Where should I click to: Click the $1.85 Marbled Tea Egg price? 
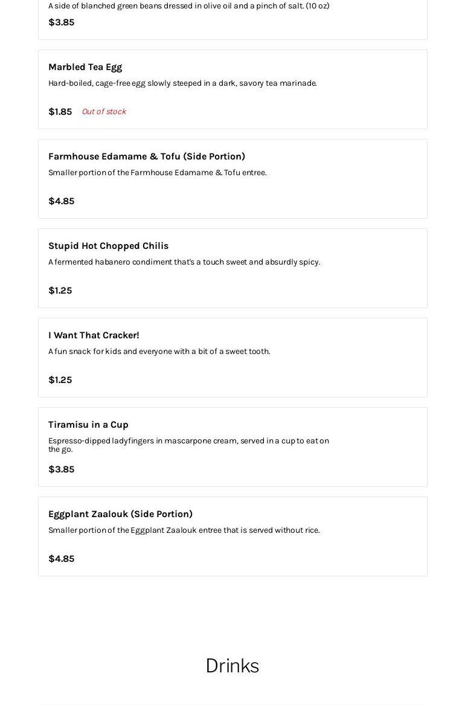click(60, 112)
